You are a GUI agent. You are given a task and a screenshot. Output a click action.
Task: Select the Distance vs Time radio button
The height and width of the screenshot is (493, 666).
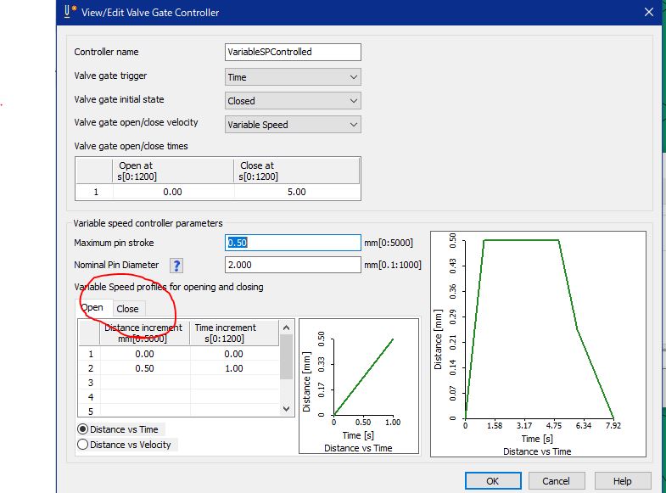[x=83, y=429]
